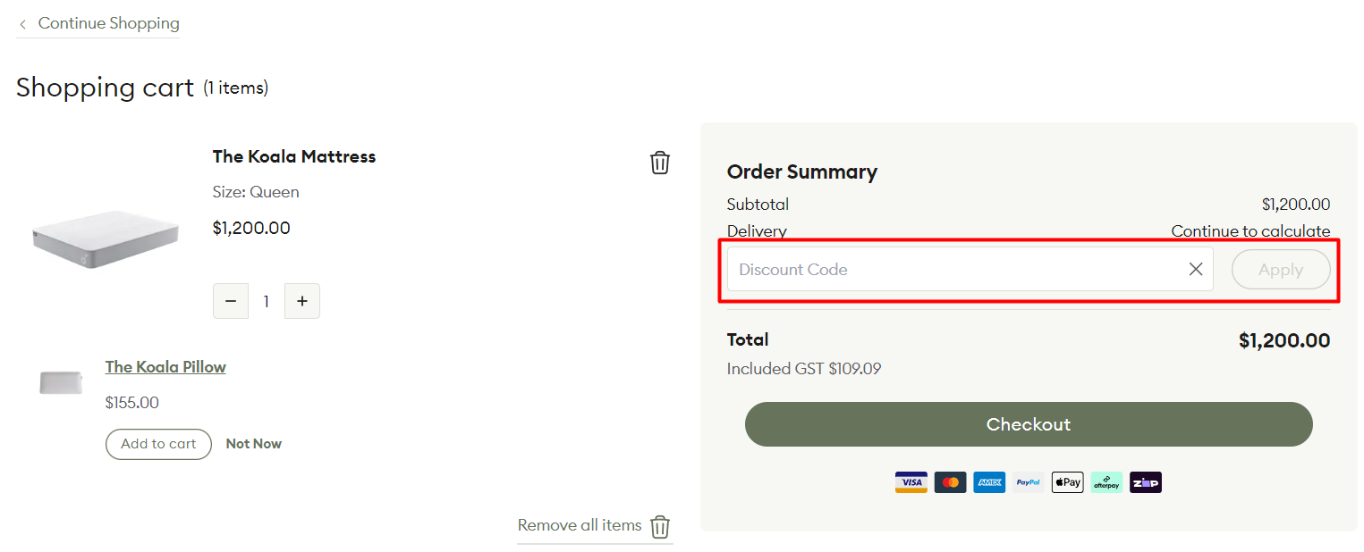Increase the mattress quantity with the plus button
This screenshot has width=1364, height=552.
tap(301, 301)
